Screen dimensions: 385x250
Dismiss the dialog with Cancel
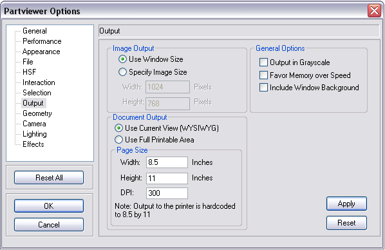(49, 224)
